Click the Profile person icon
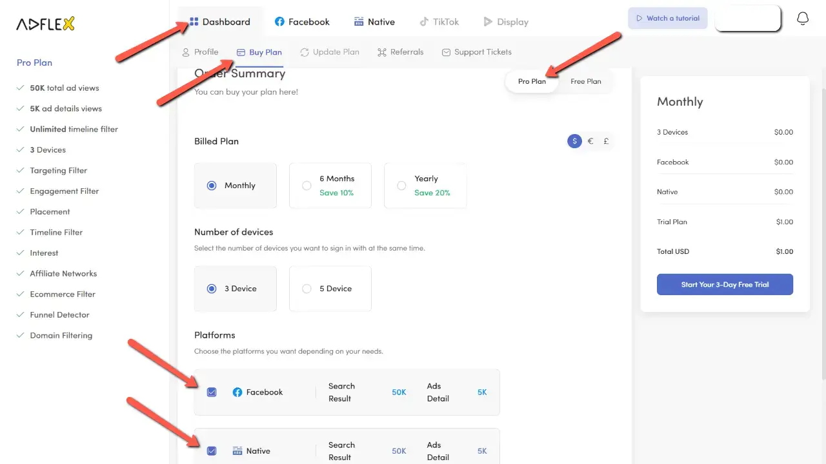 tap(186, 52)
